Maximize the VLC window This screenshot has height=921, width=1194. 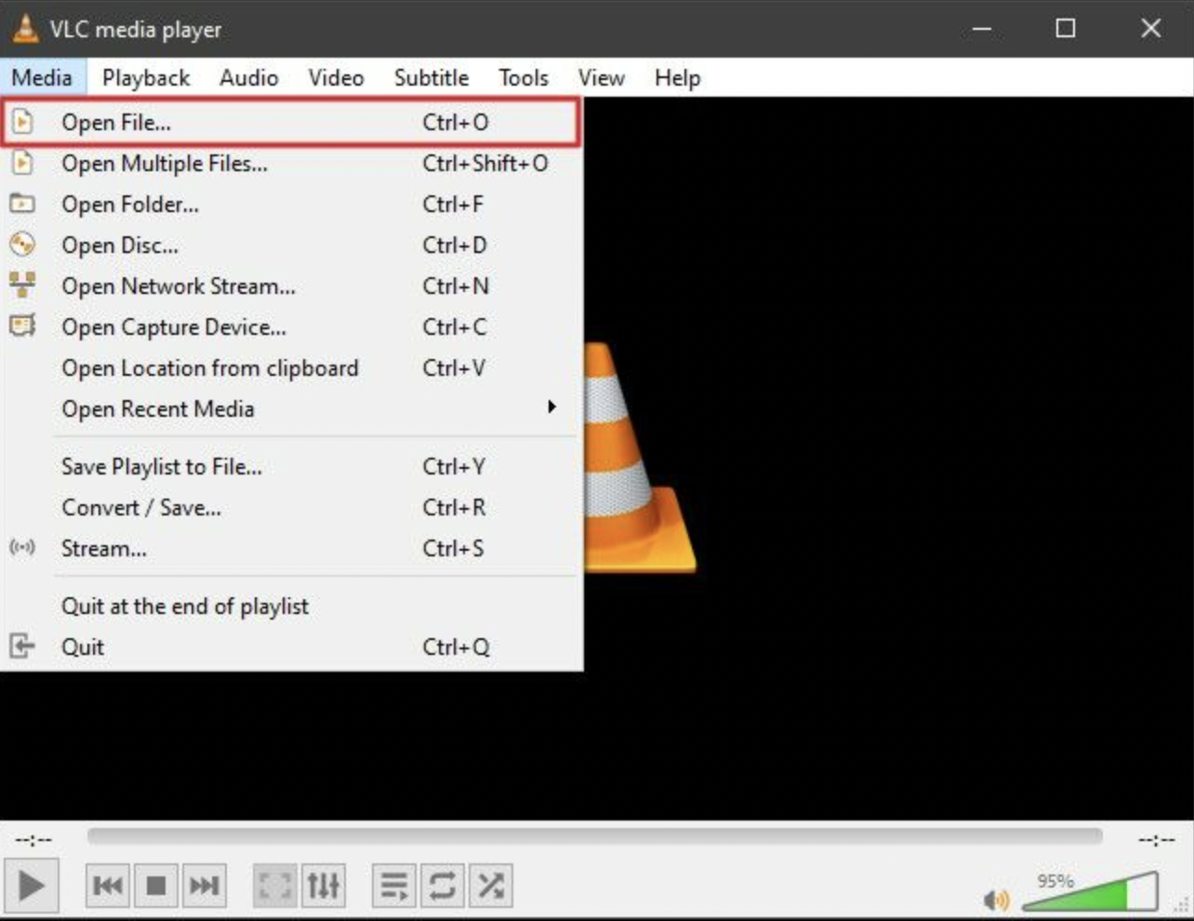click(x=1066, y=29)
